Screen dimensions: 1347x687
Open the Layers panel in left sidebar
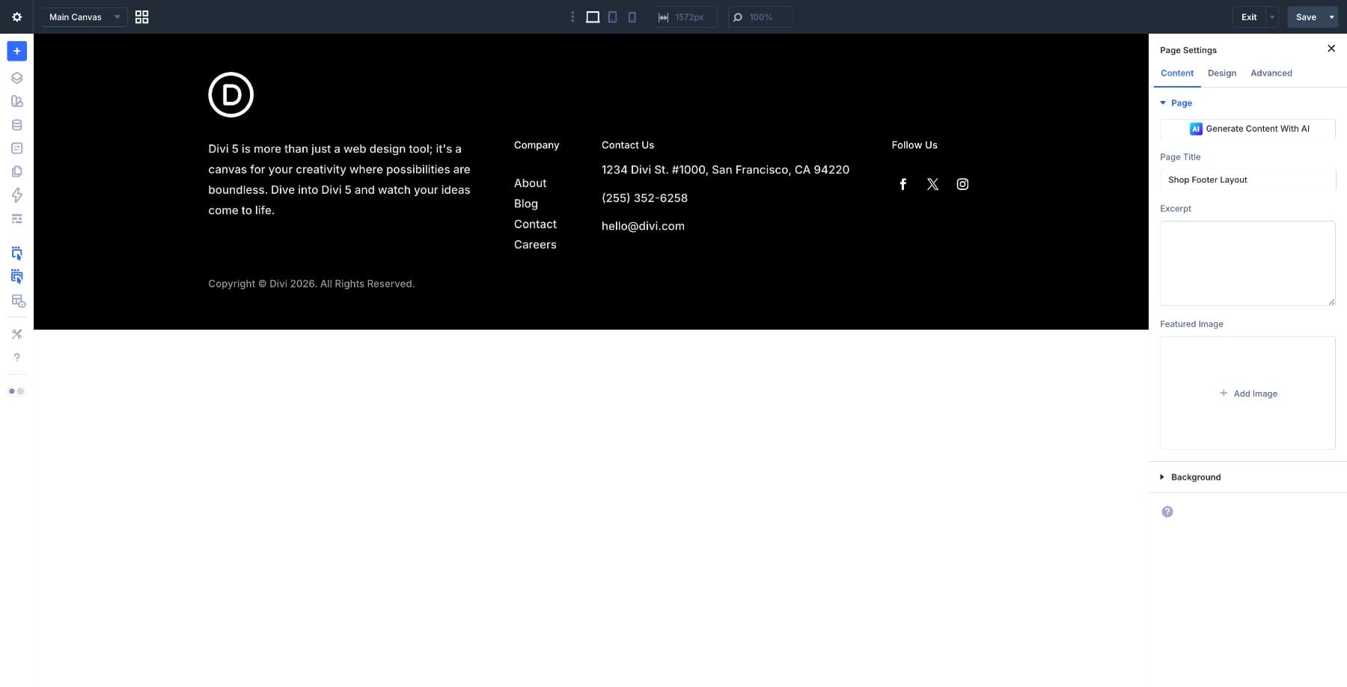pyautogui.click(x=16, y=77)
